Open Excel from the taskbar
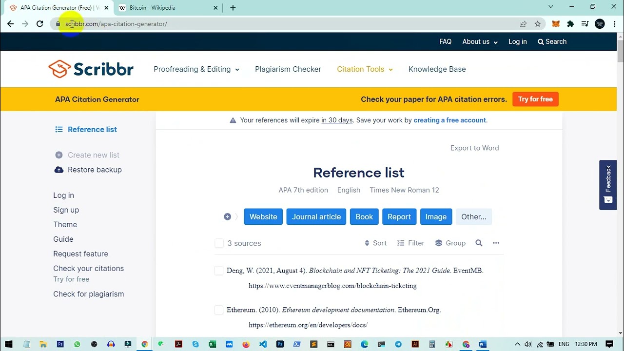624x351 pixels. [x=212, y=344]
